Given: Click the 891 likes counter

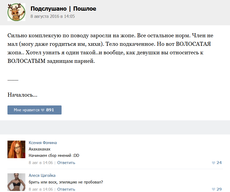Looking at the screenshot, I should (50, 110).
